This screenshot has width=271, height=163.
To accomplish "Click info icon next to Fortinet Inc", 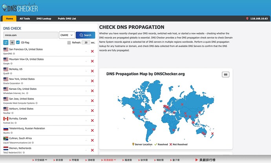I will [x=16, y=123].
